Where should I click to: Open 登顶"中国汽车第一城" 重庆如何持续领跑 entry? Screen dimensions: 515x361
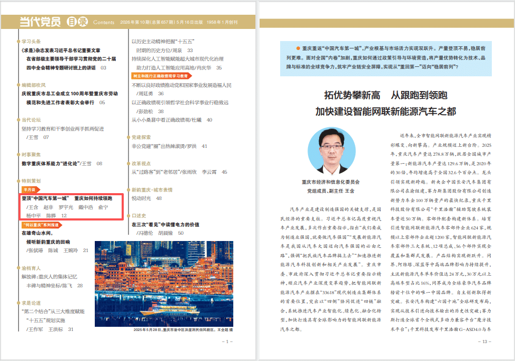tap(67, 198)
